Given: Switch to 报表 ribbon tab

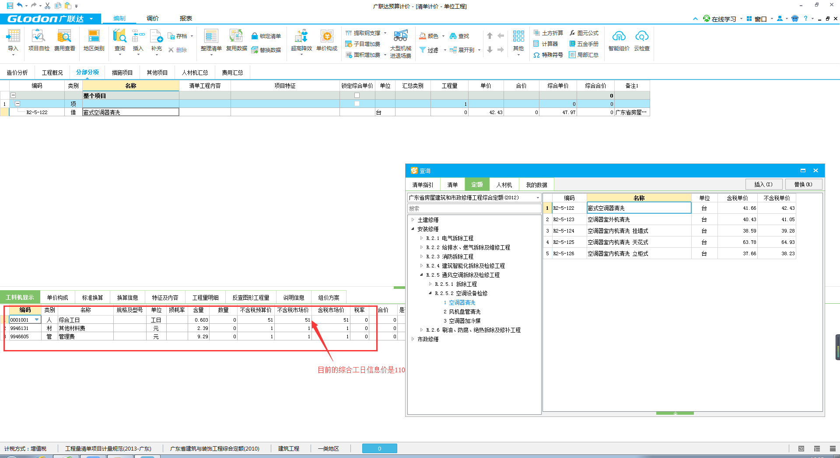Looking at the screenshot, I should (186, 18).
